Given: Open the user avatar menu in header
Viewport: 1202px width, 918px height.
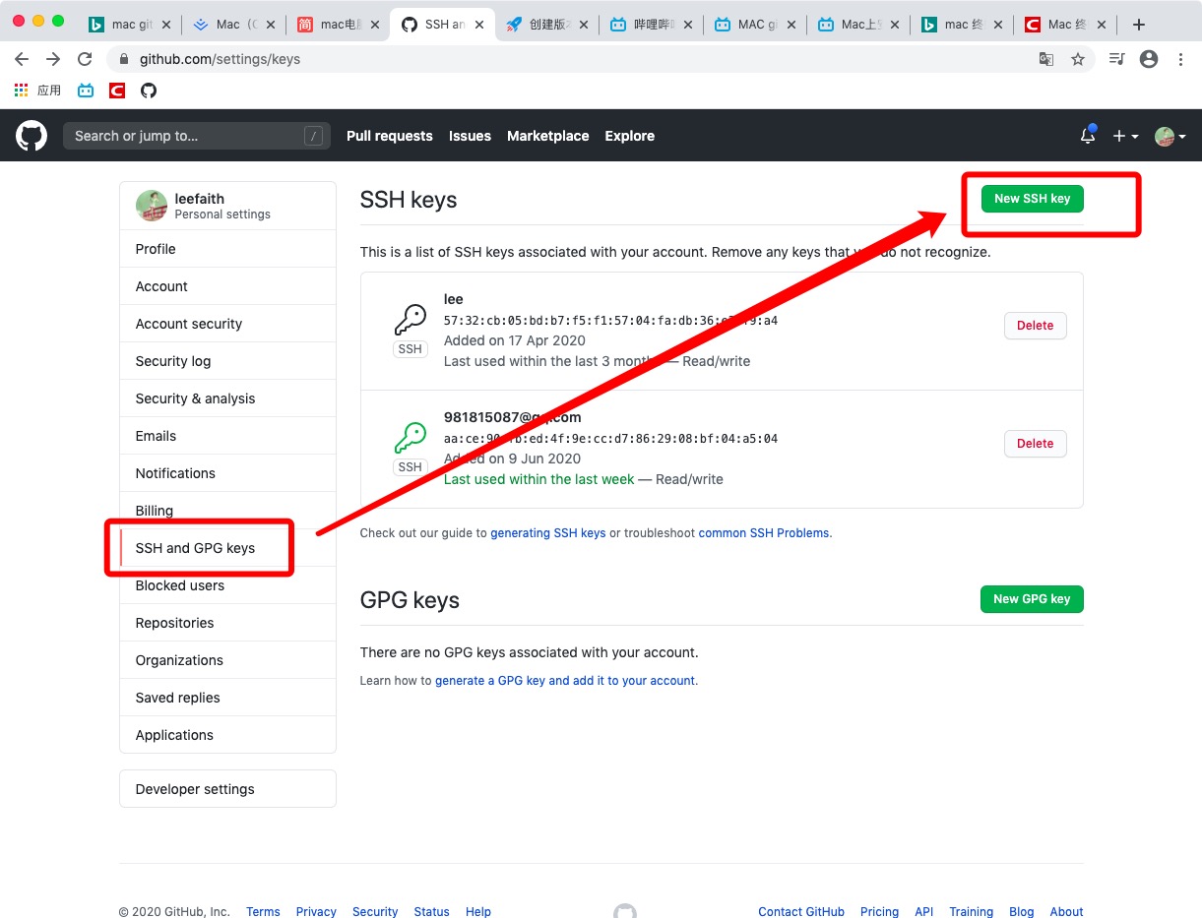Looking at the screenshot, I should [x=1170, y=136].
